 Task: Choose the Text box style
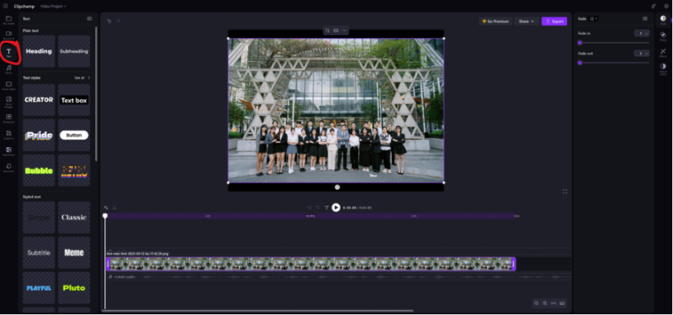[x=74, y=100]
